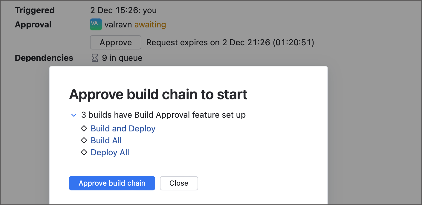Click the diamond icon before Build All

[84, 140]
